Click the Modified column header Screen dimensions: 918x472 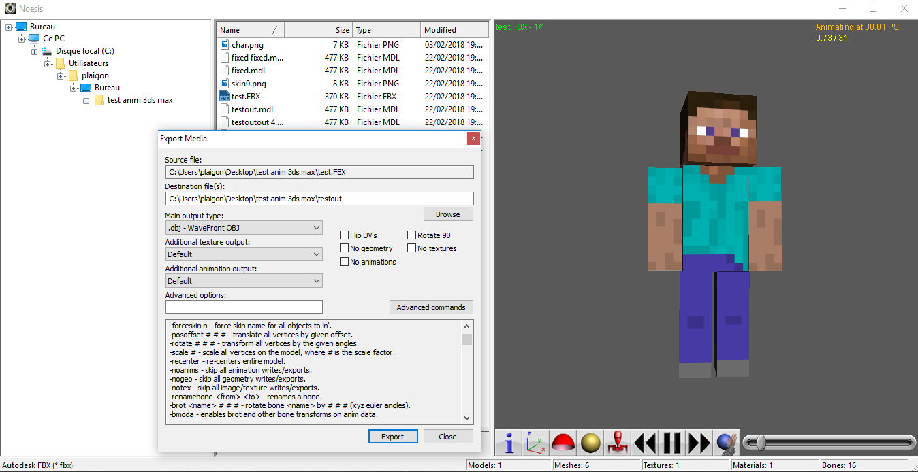(x=454, y=30)
